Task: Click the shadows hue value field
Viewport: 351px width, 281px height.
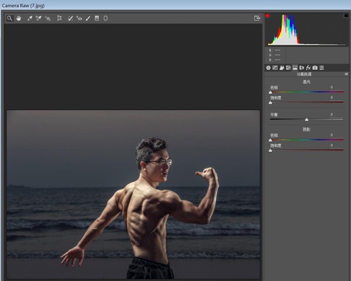Action: [332, 135]
